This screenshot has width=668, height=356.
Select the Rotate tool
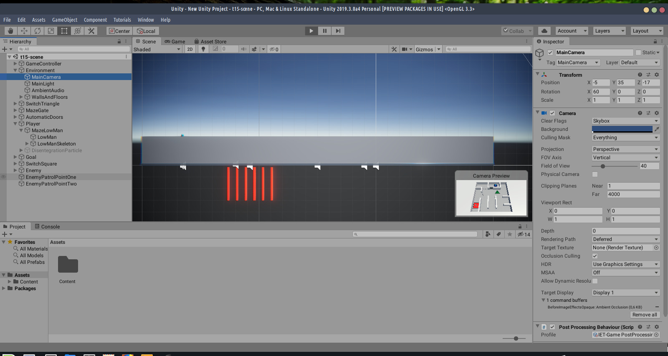coord(38,31)
